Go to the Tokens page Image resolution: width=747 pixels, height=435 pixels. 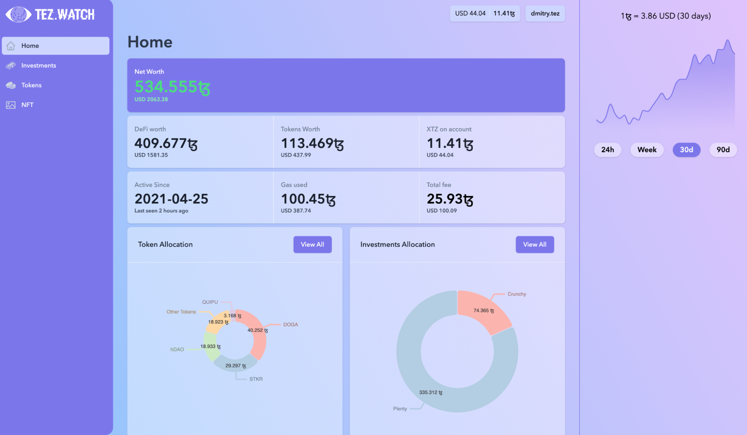(x=31, y=85)
